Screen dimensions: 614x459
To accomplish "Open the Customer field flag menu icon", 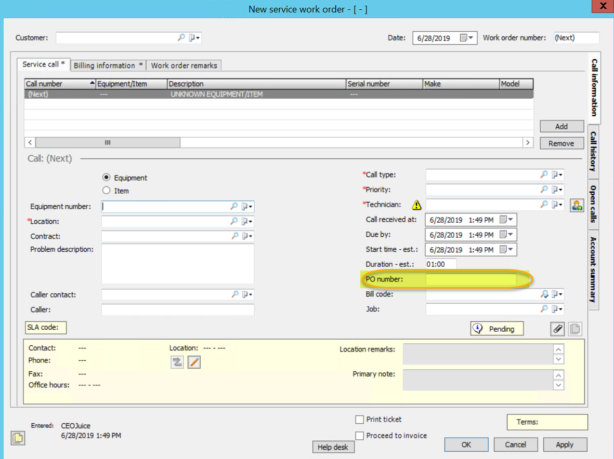I will 194,37.
